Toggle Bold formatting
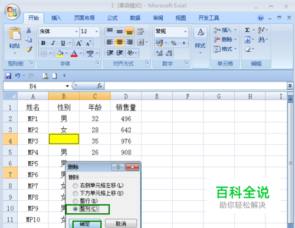 [44, 43]
